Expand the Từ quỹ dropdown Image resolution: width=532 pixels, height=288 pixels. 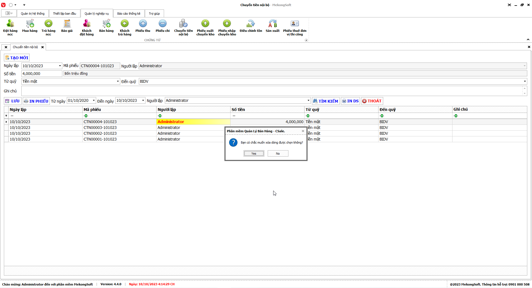click(118, 81)
